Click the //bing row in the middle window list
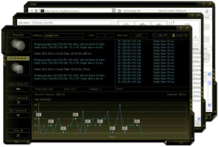This screenshot has height=147, width=219. [197, 61]
